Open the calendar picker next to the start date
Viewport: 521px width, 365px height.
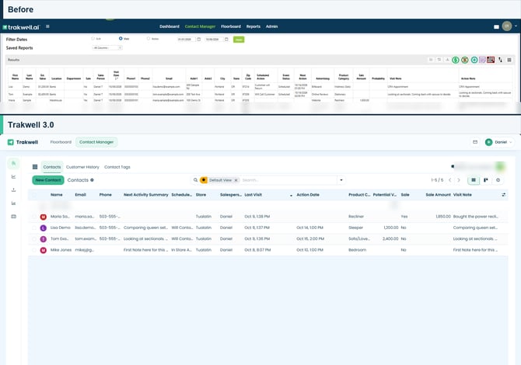coord(199,39)
